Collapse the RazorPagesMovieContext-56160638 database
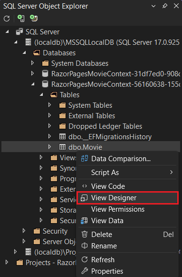Image resolution: width=182 pixels, height=277 pixels. click(x=33, y=84)
